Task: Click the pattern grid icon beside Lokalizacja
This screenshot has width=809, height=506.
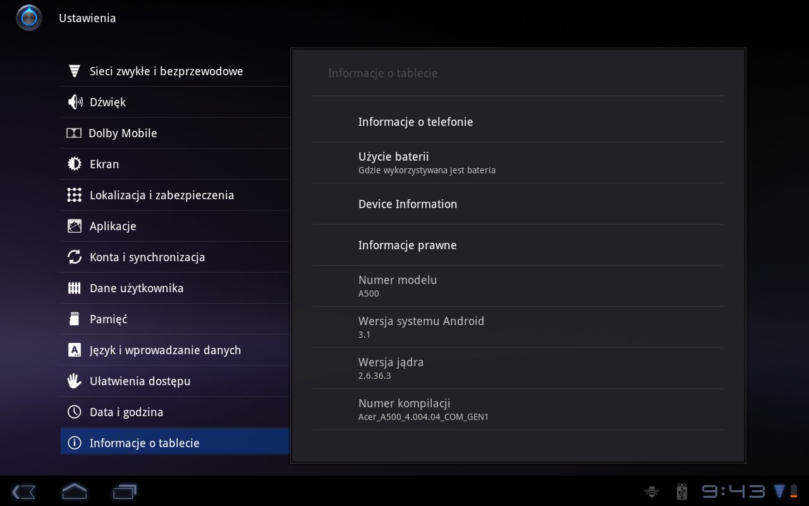Action: coord(75,195)
